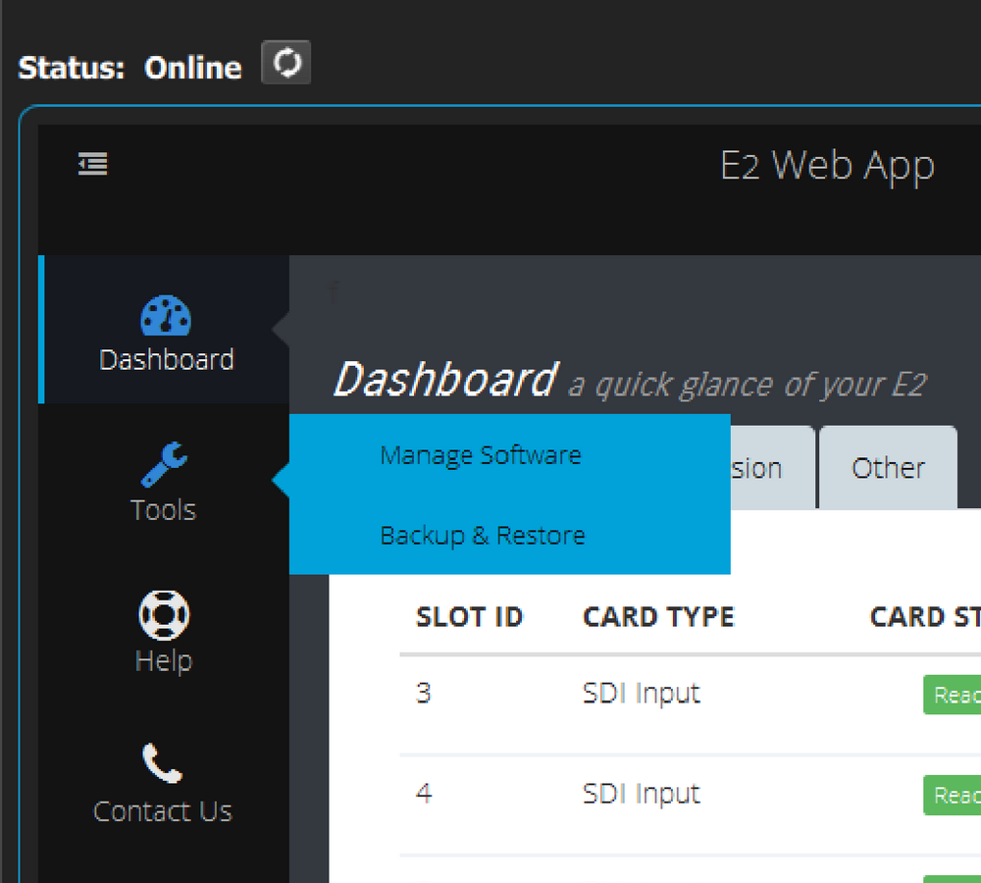This screenshot has width=981, height=883.
Task: Select Manage Software from Tools menu
Action: (x=481, y=455)
